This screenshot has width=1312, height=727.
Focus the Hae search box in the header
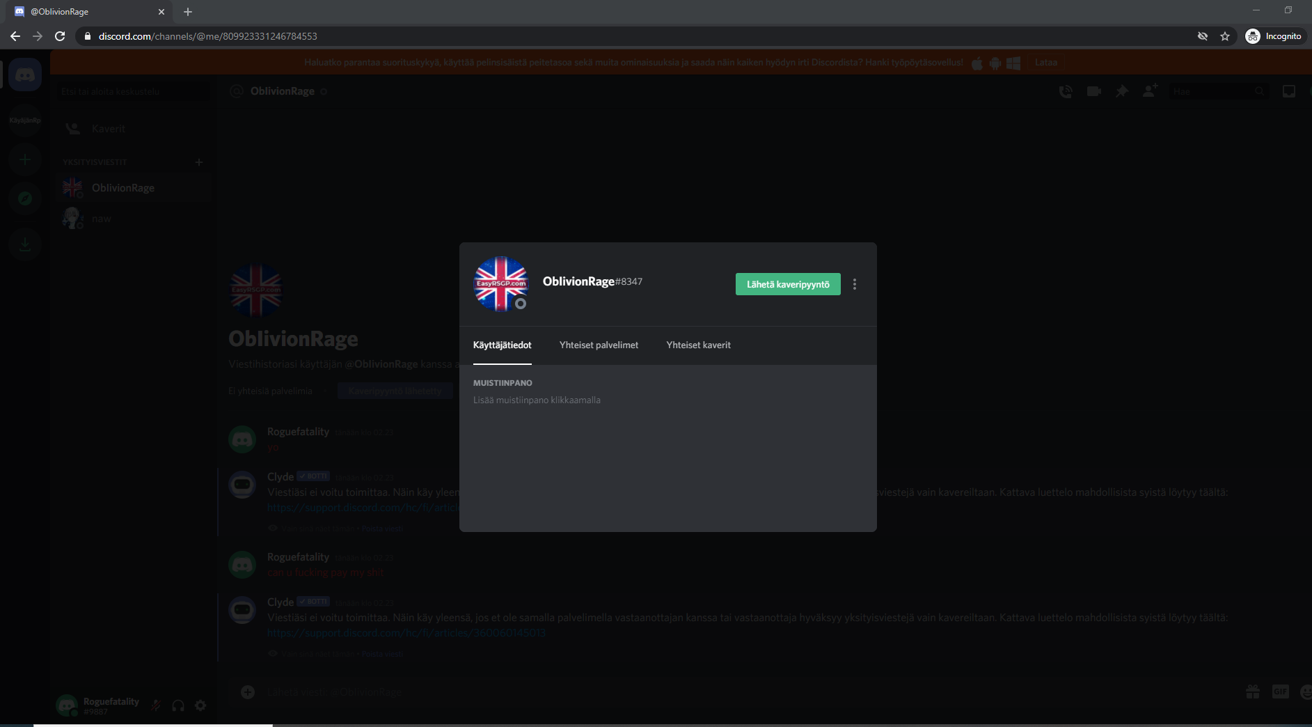pos(1218,91)
